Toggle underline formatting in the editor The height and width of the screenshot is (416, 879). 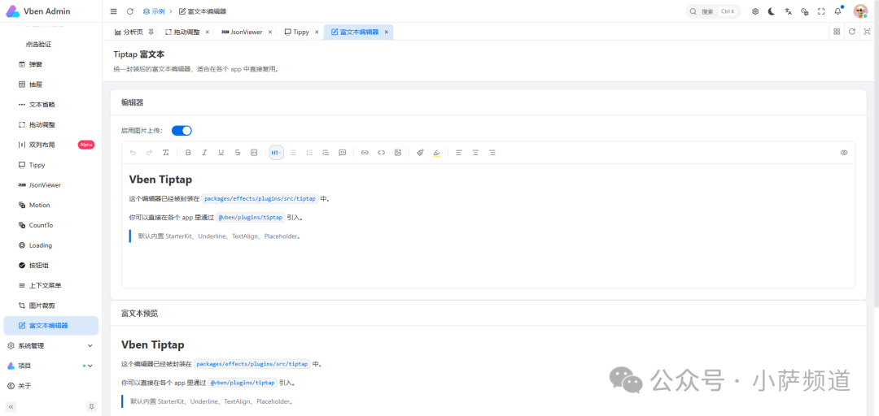click(221, 152)
